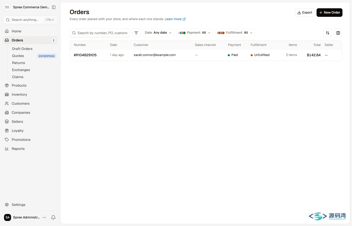
Task: Open the column layout icon
Action: coord(338,33)
